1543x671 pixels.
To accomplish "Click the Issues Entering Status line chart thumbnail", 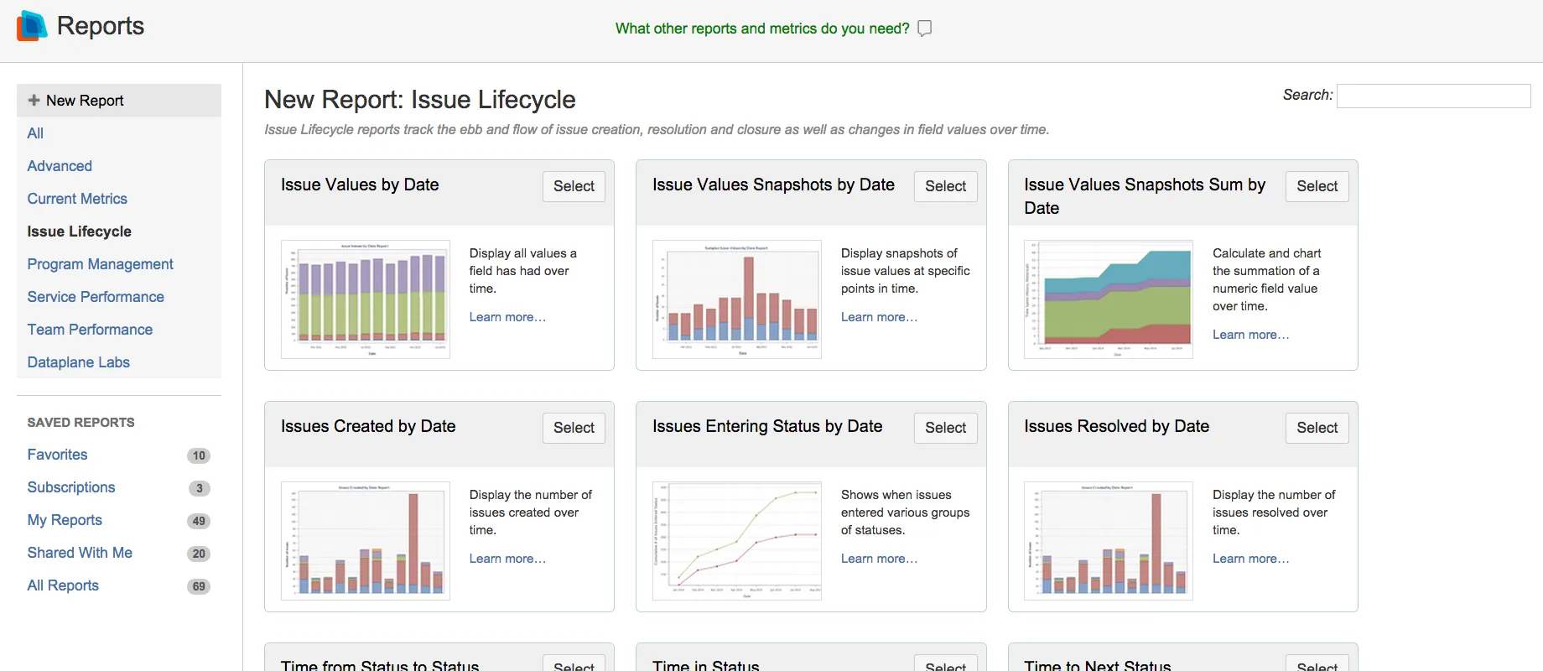I will [736, 541].
